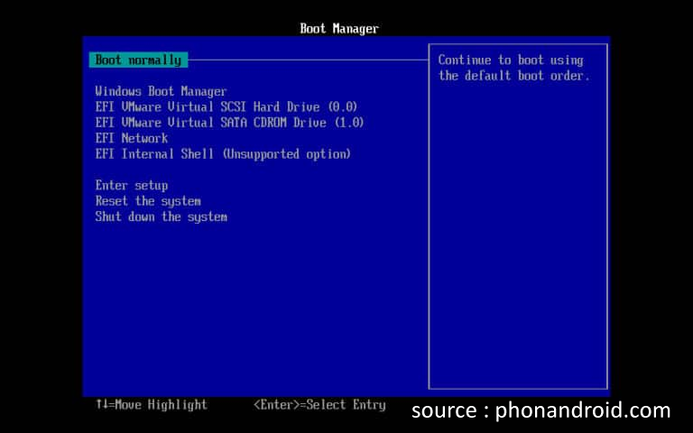Click the line connecting Boot normally to help box
The width and height of the screenshot is (693, 433).
[307, 60]
